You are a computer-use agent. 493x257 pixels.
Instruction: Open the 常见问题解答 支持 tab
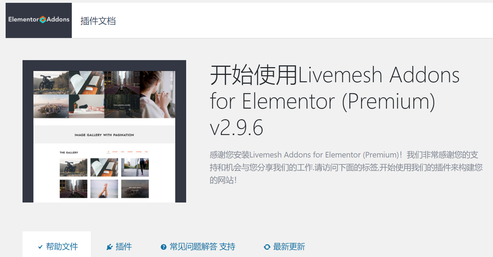(198, 247)
